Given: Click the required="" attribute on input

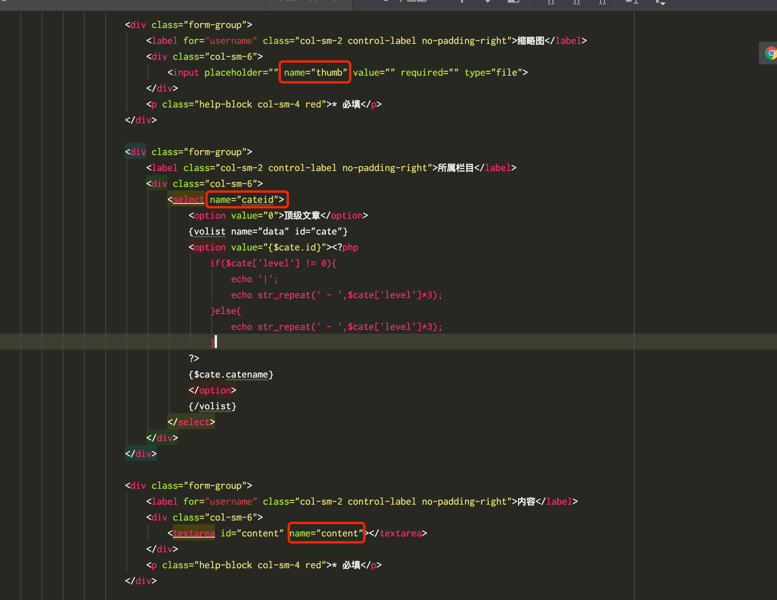Looking at the screenshot, I should tap(429, 72).
